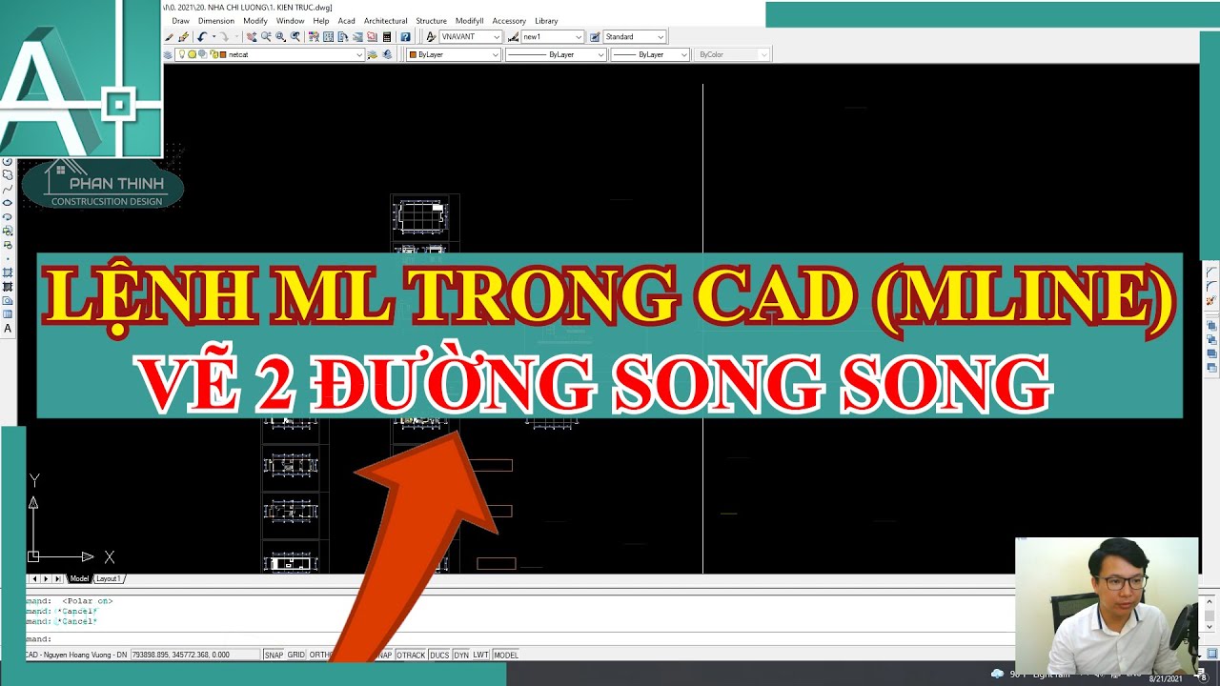Open the Dimension Style manager icon
The image size is (1220, 686).
point(513,37)
